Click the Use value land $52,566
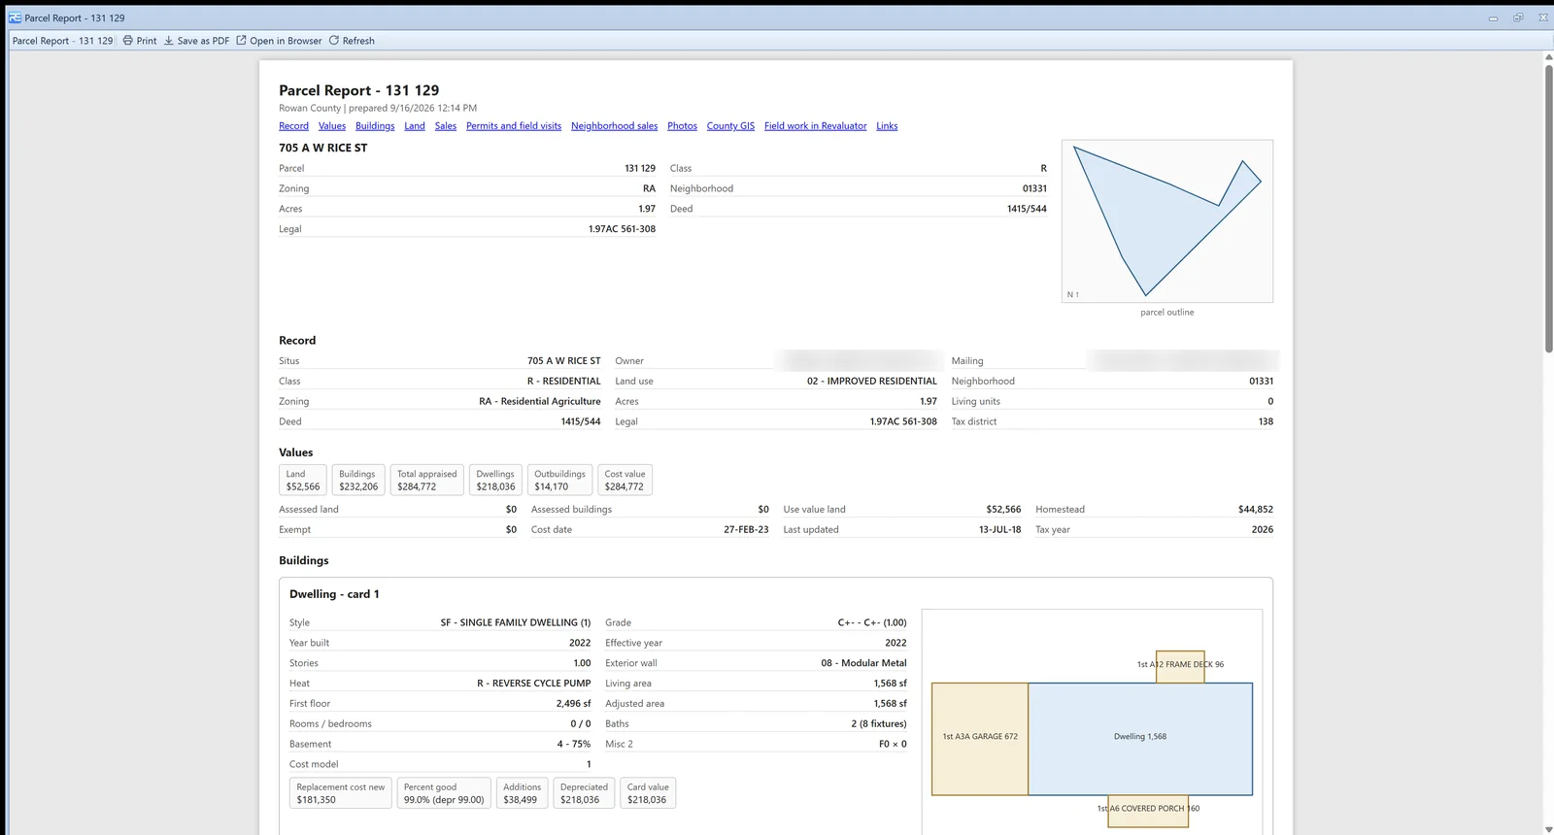 coord(1003,509)
